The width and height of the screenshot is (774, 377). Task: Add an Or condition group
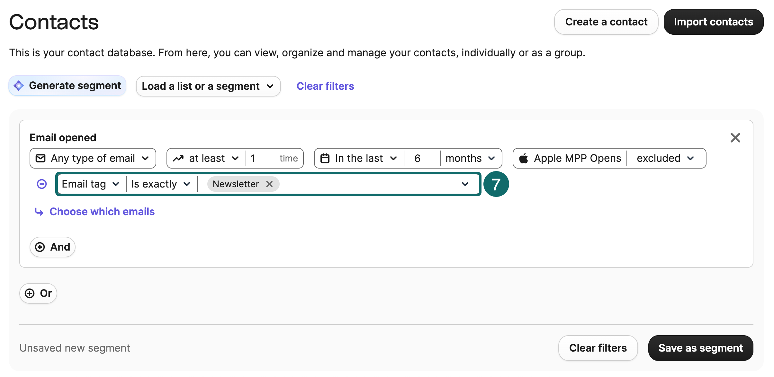tap(38, 293)
